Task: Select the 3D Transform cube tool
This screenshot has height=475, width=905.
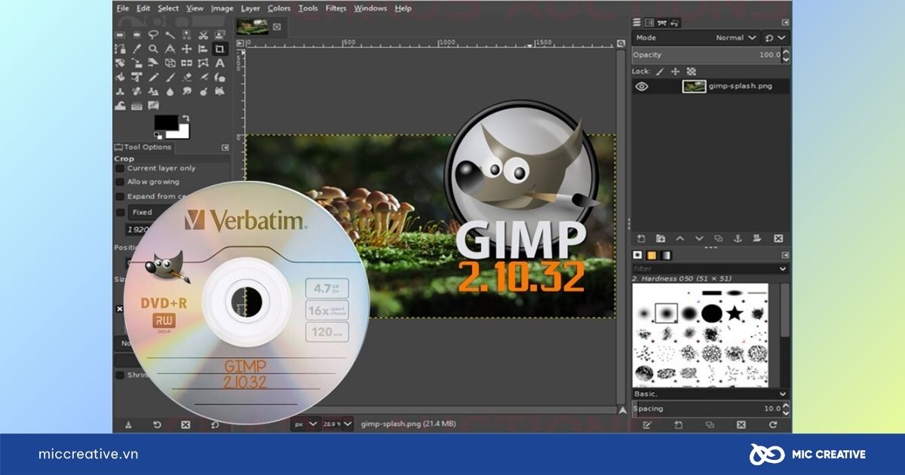Action: 170,63
